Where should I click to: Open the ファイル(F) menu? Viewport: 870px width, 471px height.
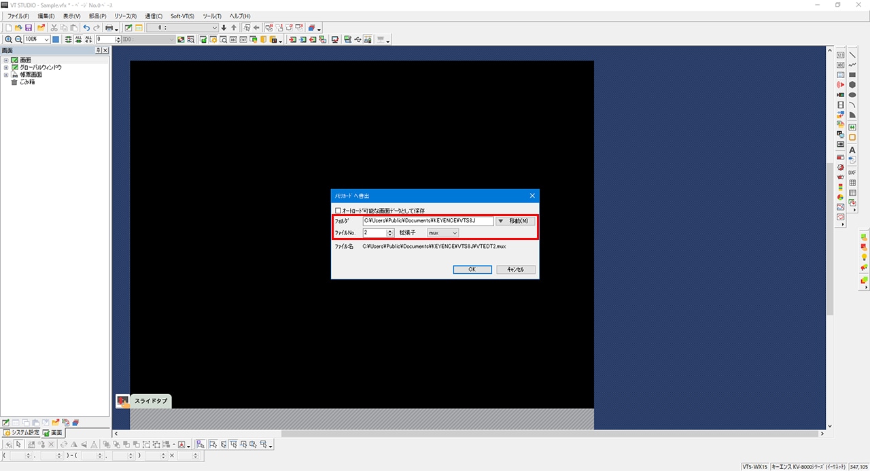click(18, 16)
